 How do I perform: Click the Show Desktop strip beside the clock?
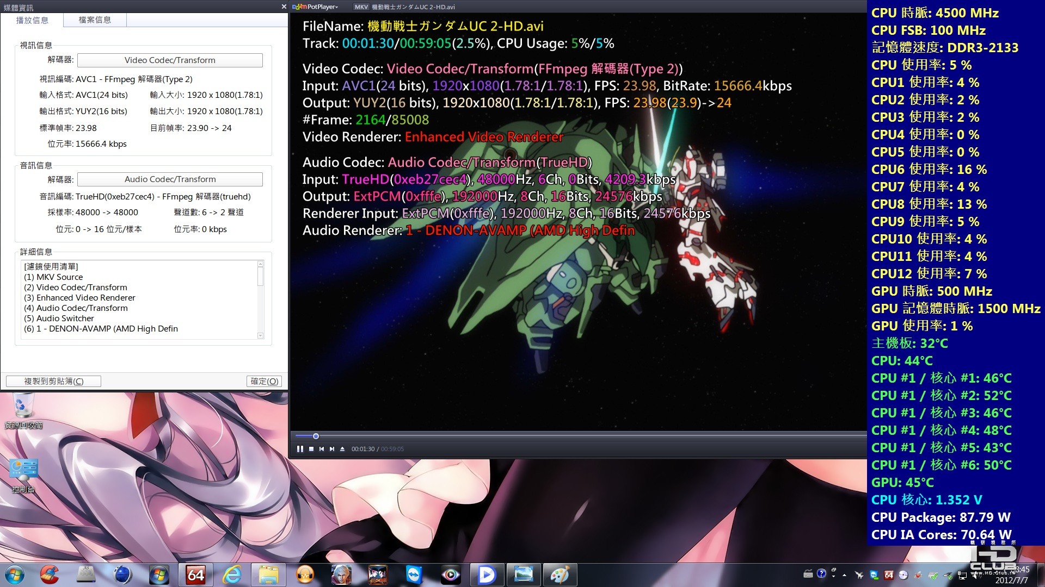coord(1041,575)
